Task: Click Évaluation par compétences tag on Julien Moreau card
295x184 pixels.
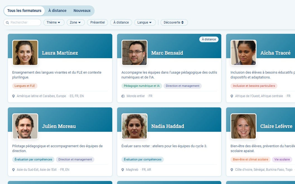Action: 33,160
